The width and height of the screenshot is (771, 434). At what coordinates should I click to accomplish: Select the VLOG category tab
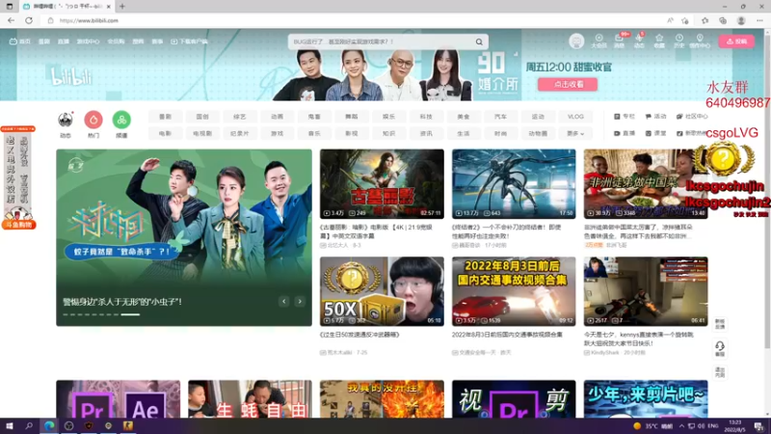coord(575,117)
